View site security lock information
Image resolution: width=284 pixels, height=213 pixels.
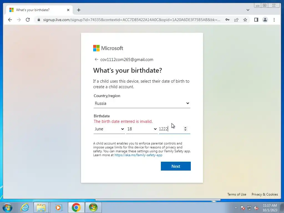point(39,20)
